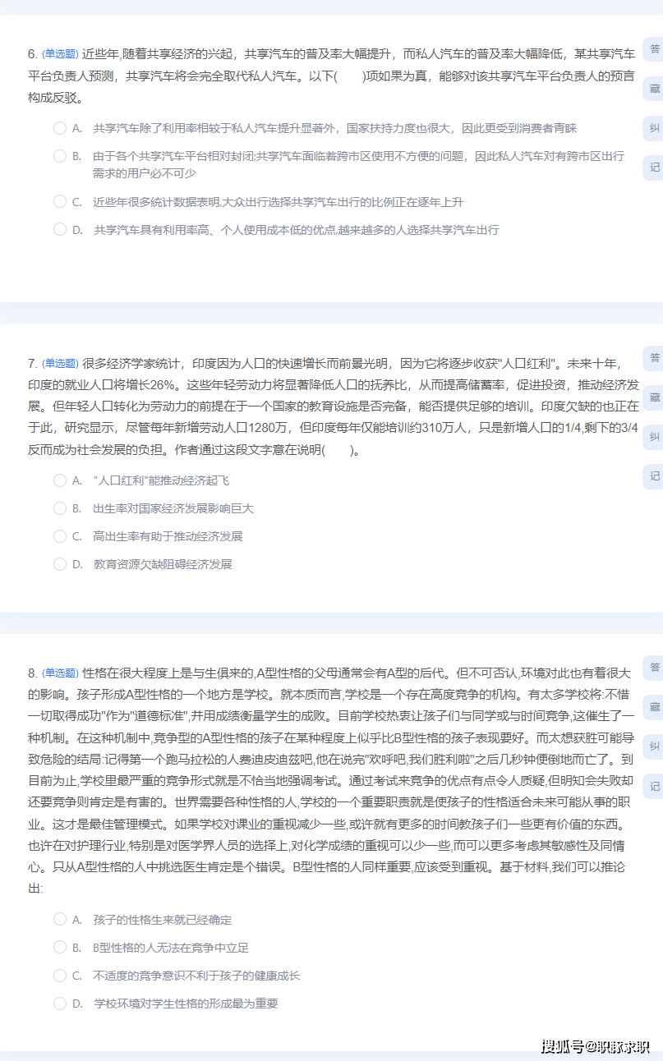The image size is (663, 1061).
Task: Click answer text beginning "共享汽车具有利用率高"
Action: click(x=296, y=230)
